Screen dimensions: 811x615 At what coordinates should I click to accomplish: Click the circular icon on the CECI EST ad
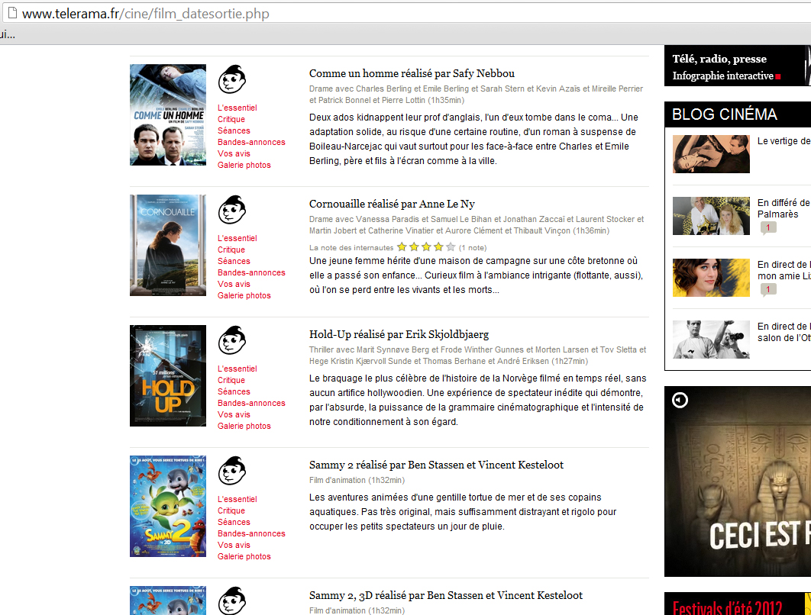[x=680, y=400]
